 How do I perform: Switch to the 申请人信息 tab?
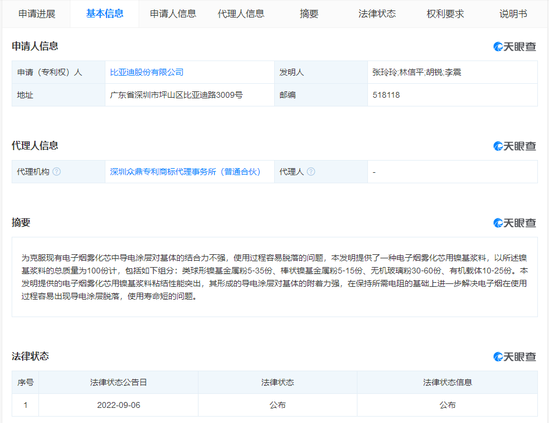click(173, 13)
